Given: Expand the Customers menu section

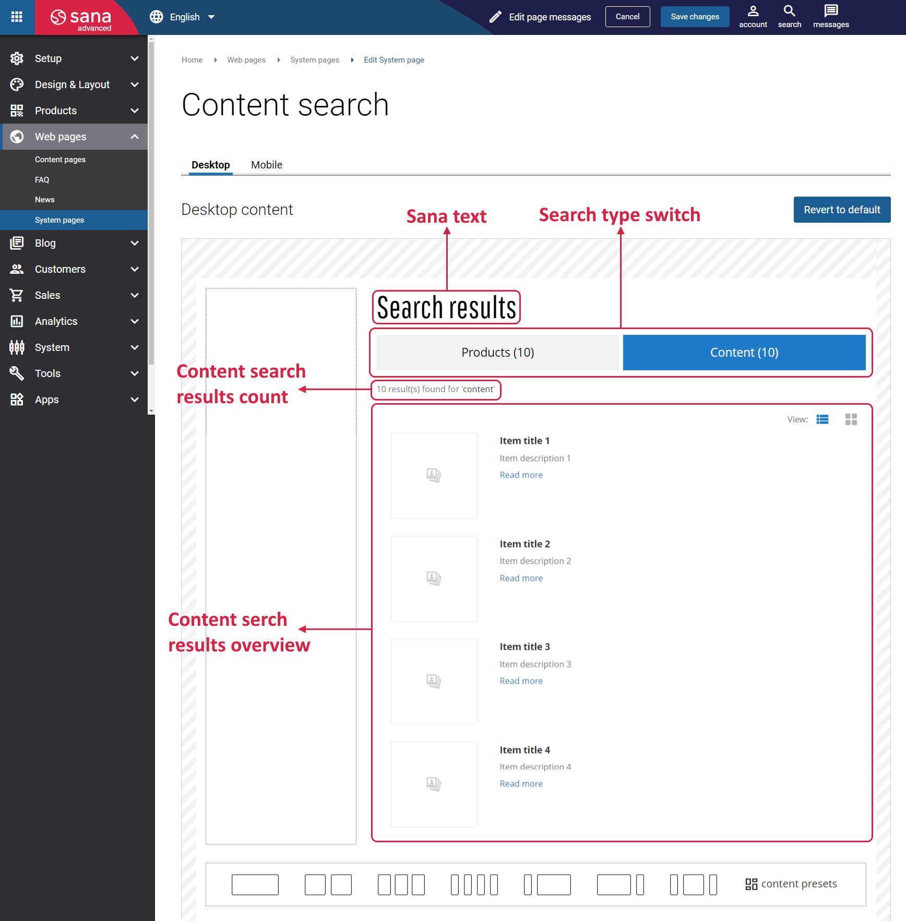Looking at the screenshot, I should coord(134,269).
